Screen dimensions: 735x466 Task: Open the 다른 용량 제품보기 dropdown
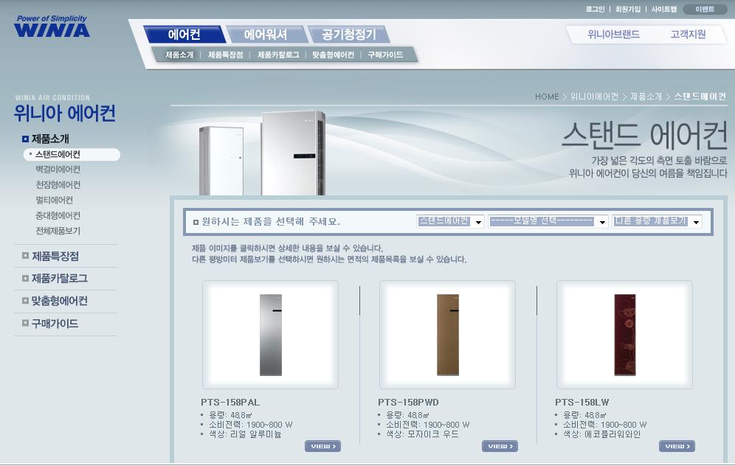coord(657,221)
